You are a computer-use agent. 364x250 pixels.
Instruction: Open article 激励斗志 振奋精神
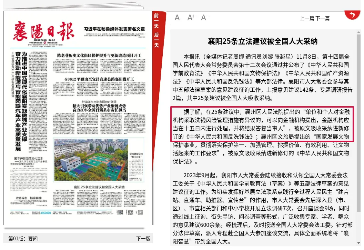point(29,198)
